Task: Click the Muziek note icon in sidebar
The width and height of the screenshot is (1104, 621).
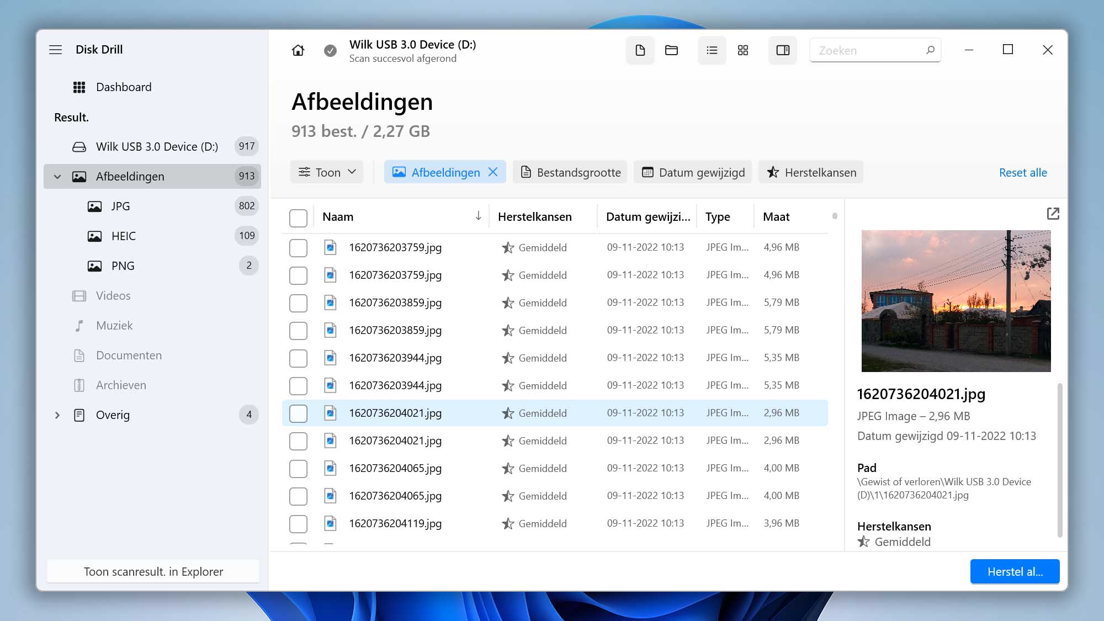Action: tap(79, 326)
